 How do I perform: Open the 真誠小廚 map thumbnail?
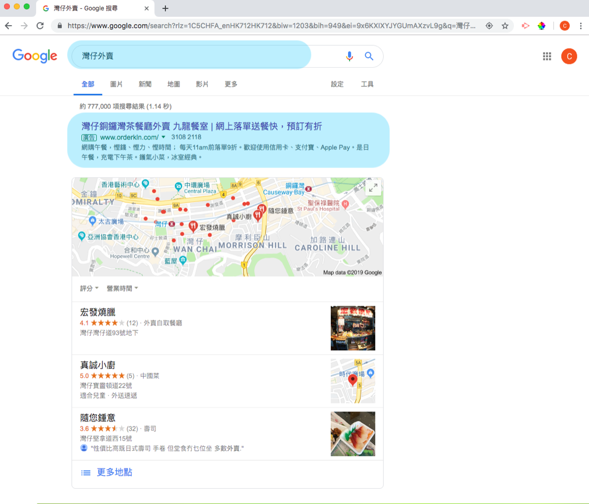[353, 381]
